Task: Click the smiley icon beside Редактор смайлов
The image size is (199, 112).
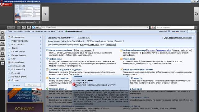Action: pos(47,78)
